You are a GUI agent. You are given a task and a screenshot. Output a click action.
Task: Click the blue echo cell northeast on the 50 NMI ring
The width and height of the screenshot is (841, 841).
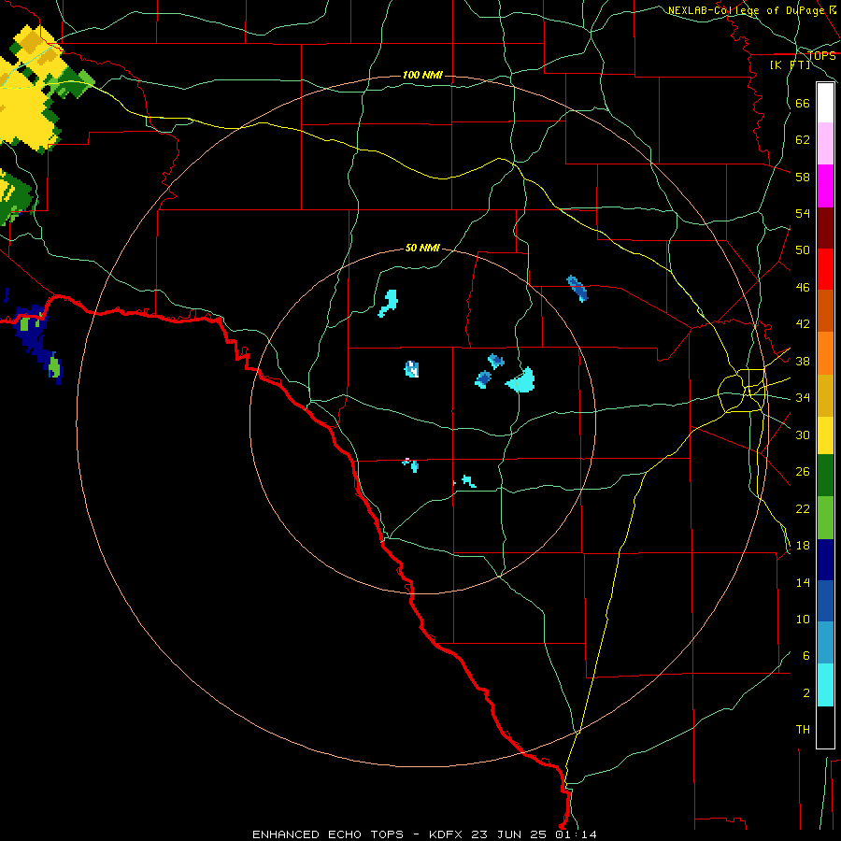577,288
